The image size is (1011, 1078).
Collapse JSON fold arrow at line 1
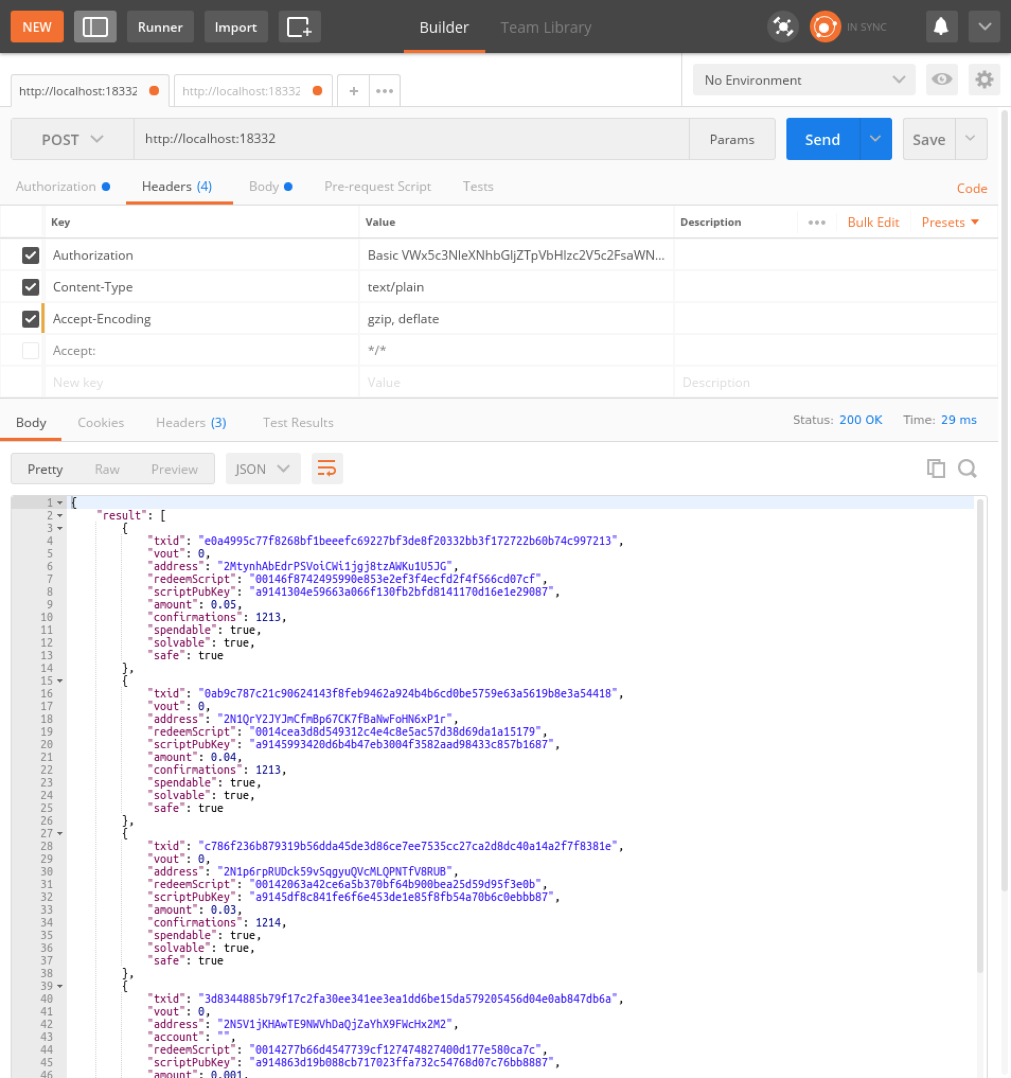click(60, 502)
